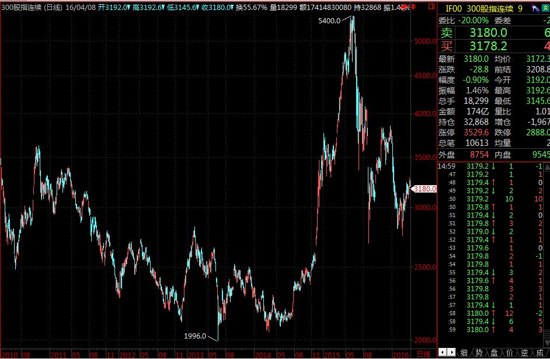
Task: Click the tick list scrollbar up arrow
Action: pyautogui.click(x=546, y=167)
